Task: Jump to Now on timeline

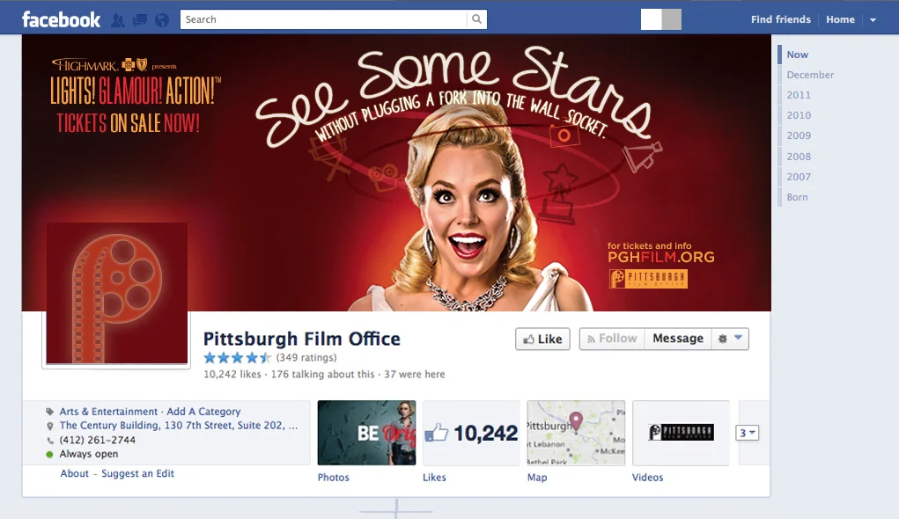Action: (x=797, y=55)
